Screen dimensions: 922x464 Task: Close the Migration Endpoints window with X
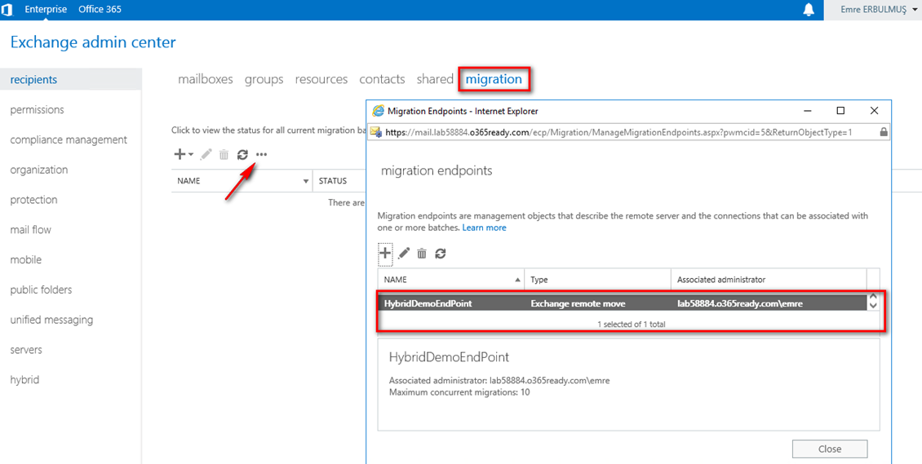(x=874, y=110)
